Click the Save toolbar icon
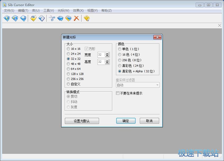The image size is (224, 161). tap(42, 18)
